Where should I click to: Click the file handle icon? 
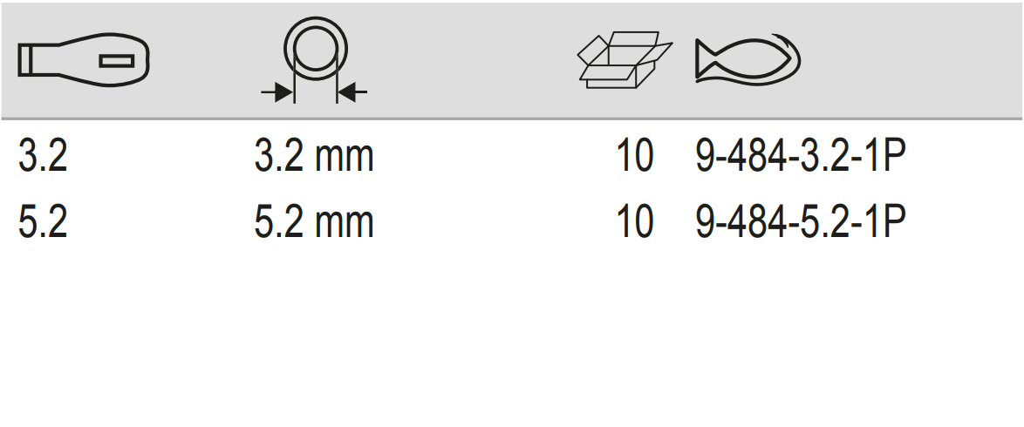click(84, 61)
